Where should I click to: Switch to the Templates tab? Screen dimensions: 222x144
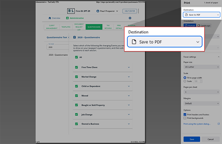point(66,27)
